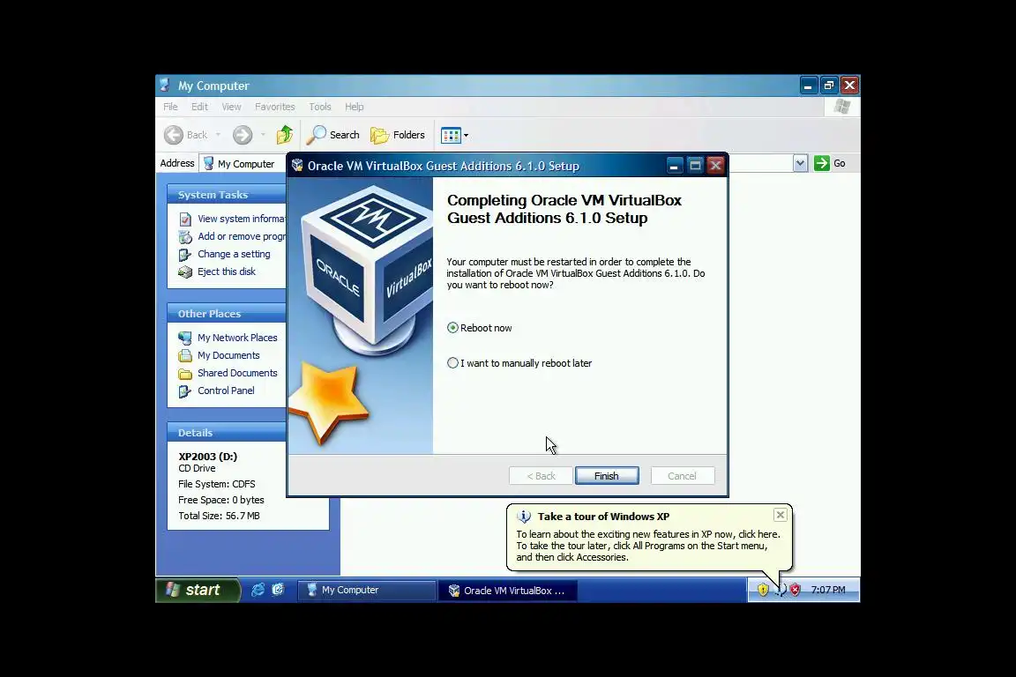This screenshot has width=1016, height=677.
Task: Click the Take a tour of Windows XP balloon
Action: click(x=649, y=537)
